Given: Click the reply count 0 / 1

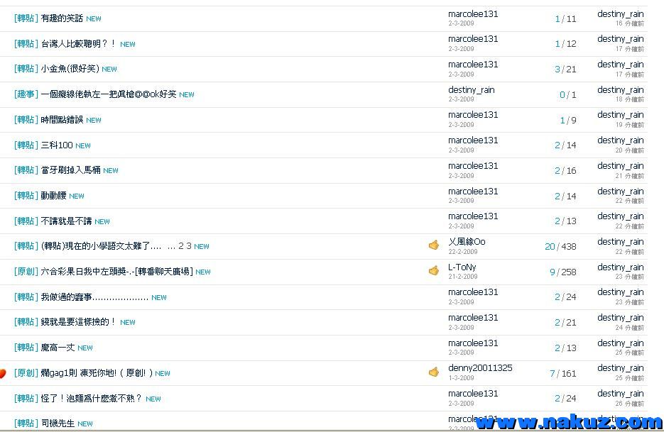Looking at the screenshot, I should [x=568, y=94].
